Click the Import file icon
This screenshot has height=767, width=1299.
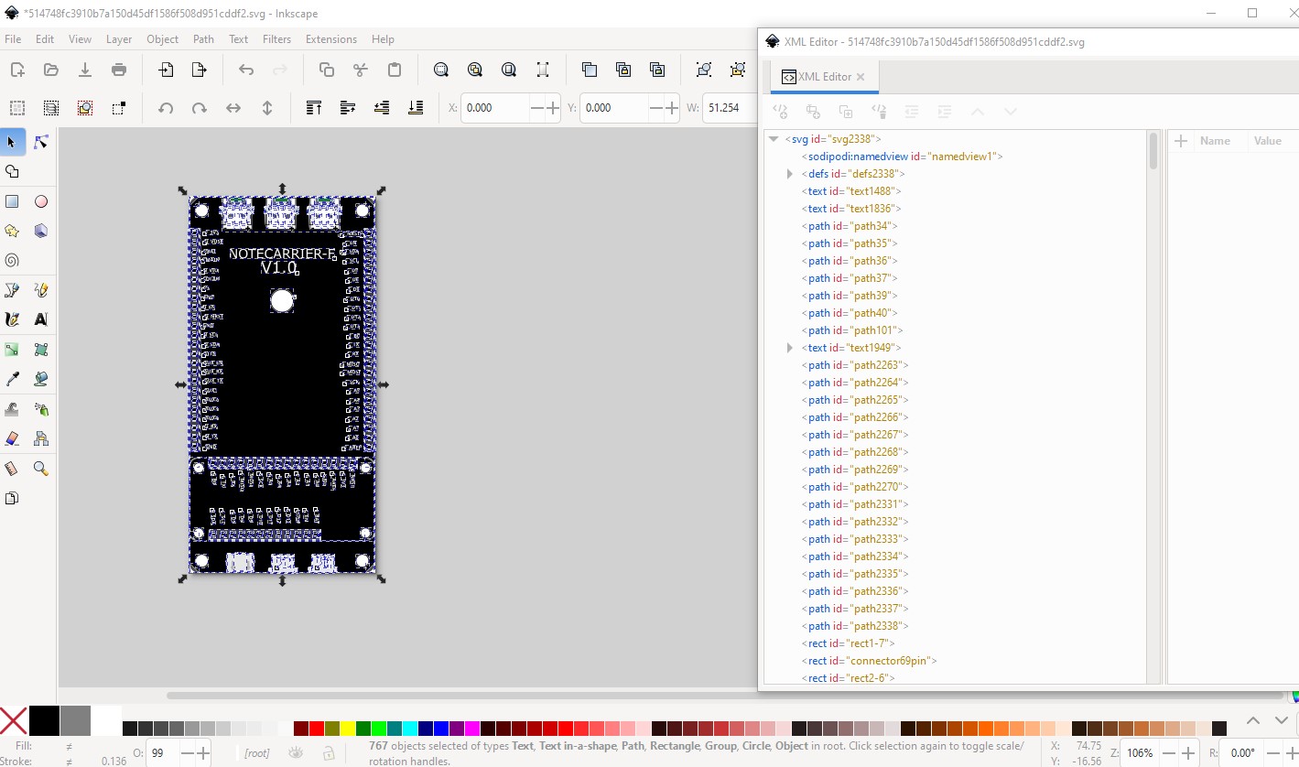[166, 70]
